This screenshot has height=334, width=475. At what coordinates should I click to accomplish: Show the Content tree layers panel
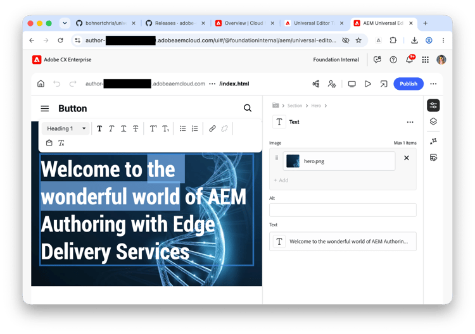(x=433, y=121)
